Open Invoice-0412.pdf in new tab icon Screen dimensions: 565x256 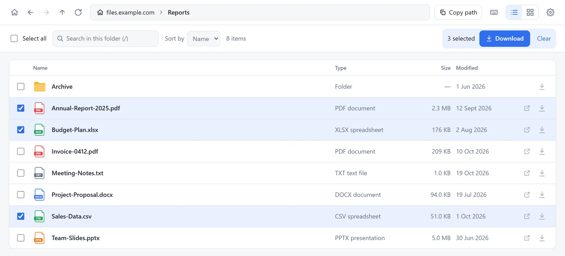pyautogui.click(x=527, y=151)
